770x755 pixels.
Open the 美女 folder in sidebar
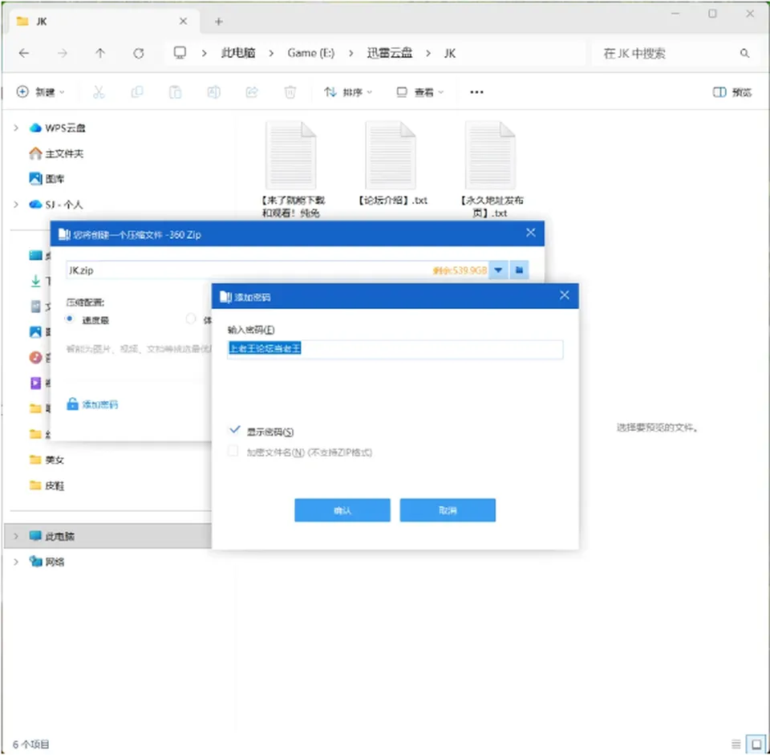pos(47,460)
